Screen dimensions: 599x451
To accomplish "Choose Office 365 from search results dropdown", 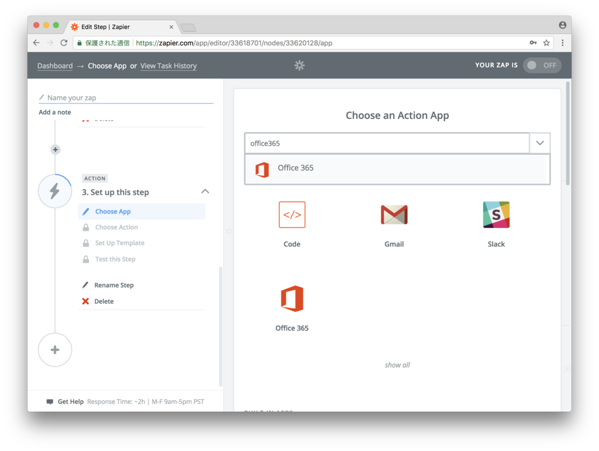I will point(397,168).
